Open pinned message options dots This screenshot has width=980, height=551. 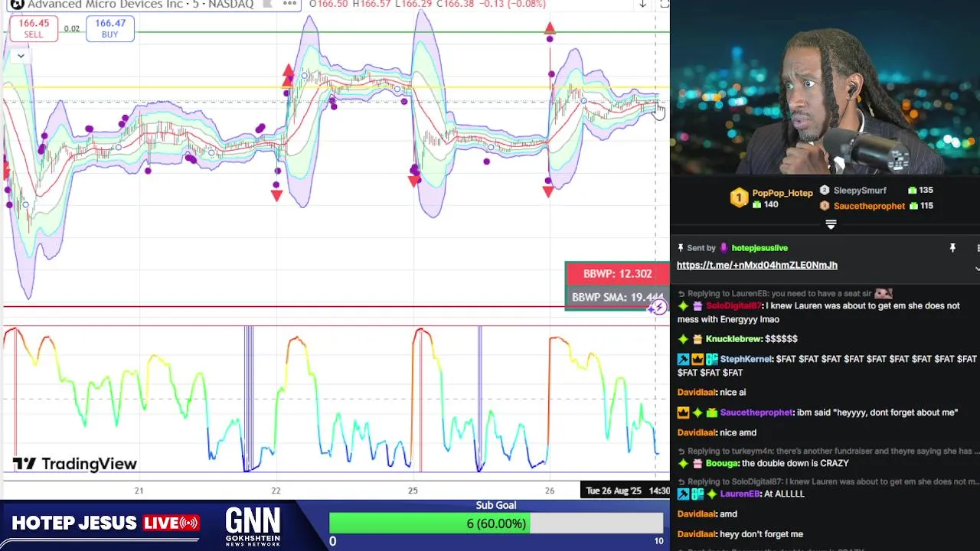coord(978,248)
